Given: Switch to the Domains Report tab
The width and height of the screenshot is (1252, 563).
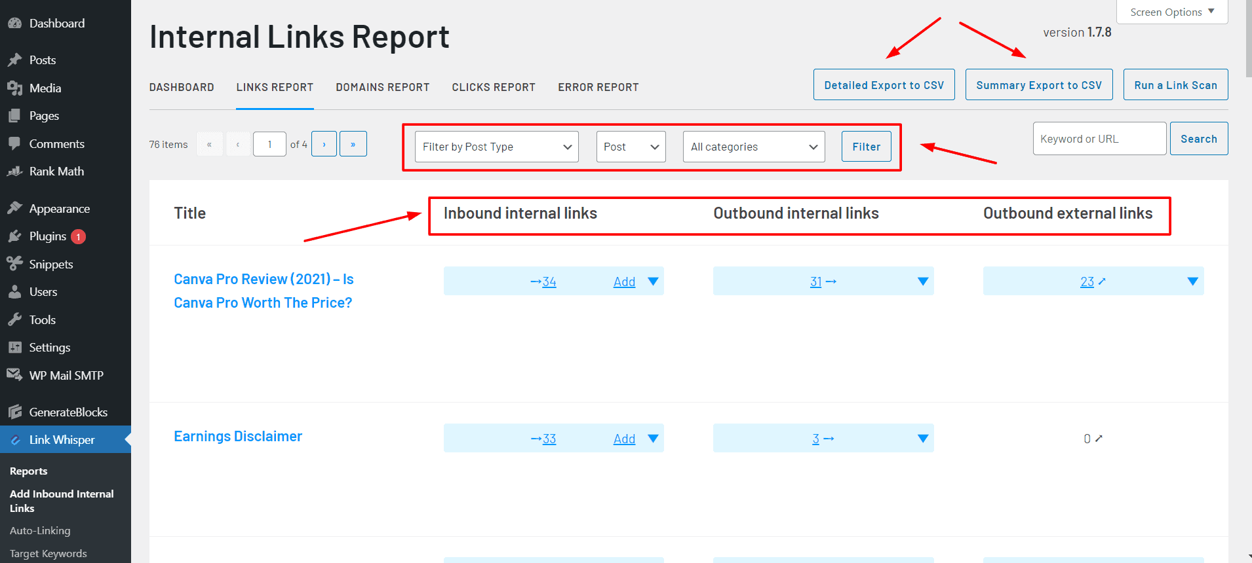Looking at the screenshot, I should click(382, 87).
